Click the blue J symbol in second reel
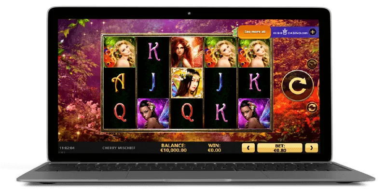This screenshot has width=386, height=193. [153, 83]
